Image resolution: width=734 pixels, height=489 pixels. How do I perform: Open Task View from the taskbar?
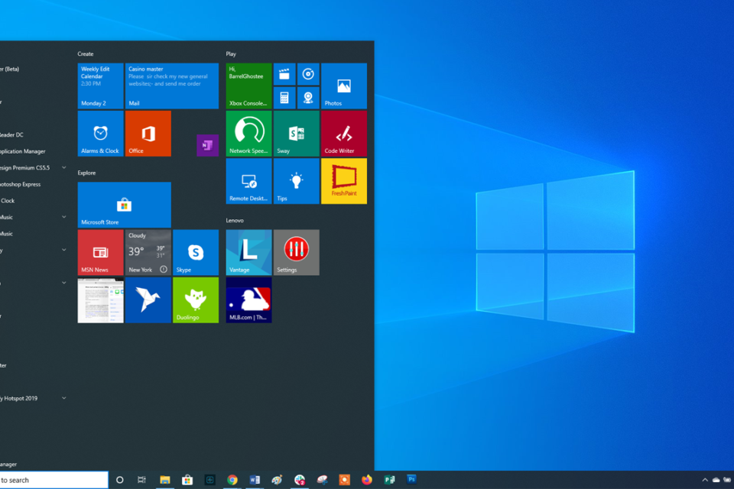[x=141, y=480]
